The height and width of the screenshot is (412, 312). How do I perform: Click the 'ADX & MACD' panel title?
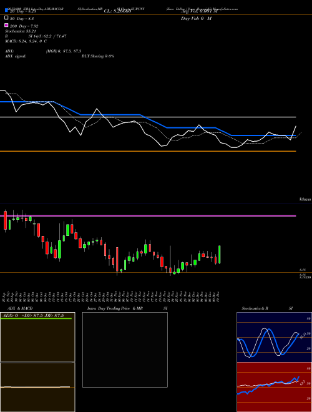(x=20, y=308)
